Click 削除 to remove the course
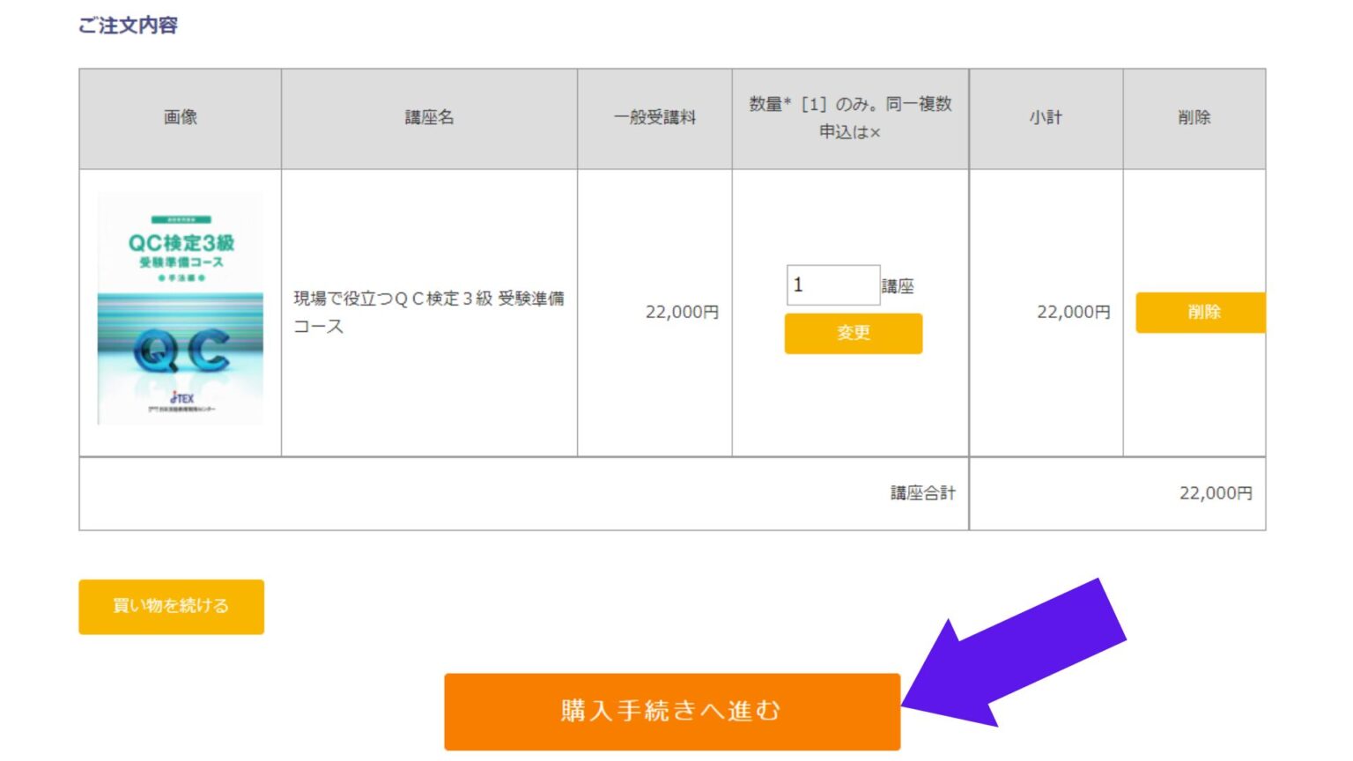The height and width of the screenshot is (761, 1353). 1202,312
